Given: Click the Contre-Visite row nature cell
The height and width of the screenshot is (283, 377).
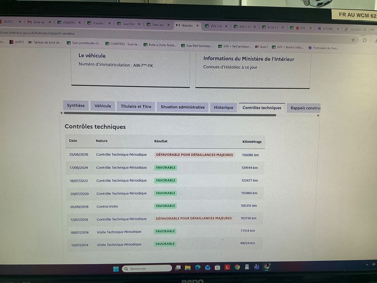Looking at the screenshot, I should point(107,206).
